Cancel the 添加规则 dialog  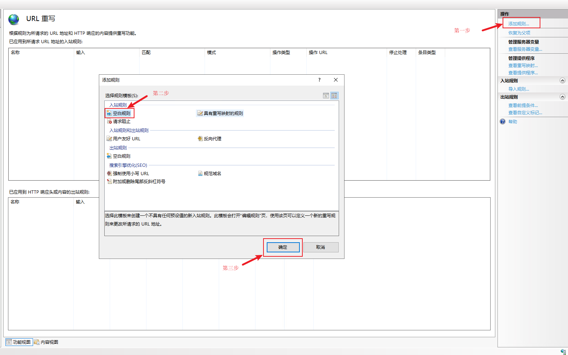pos(321,247)
